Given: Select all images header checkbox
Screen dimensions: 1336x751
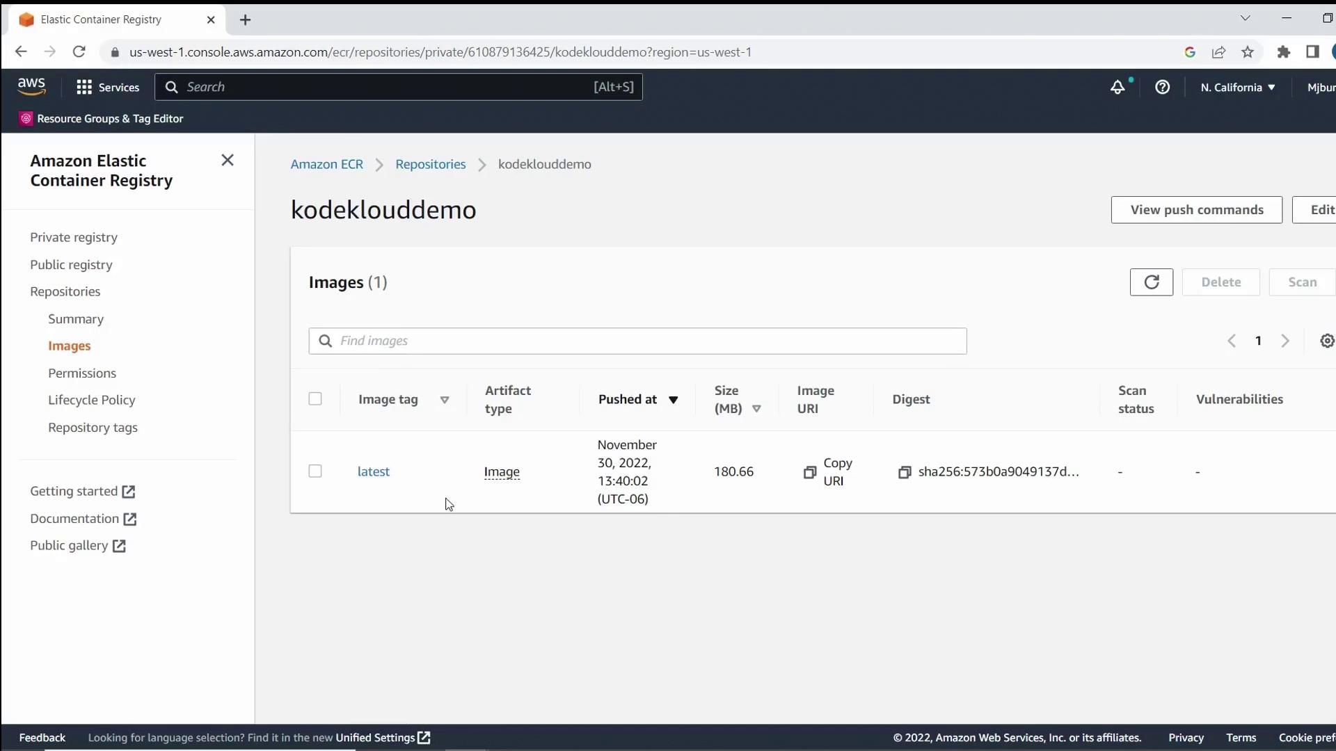Looking at the screenshot, I should tap(315, 398).
